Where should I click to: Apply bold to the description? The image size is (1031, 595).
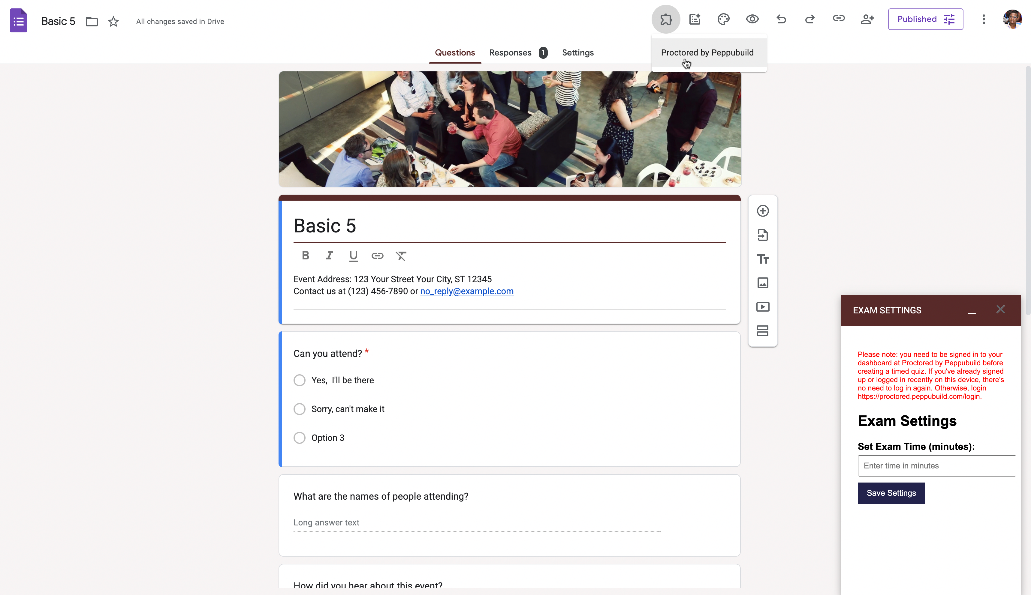pyautogui.click(x=305, y=256)
